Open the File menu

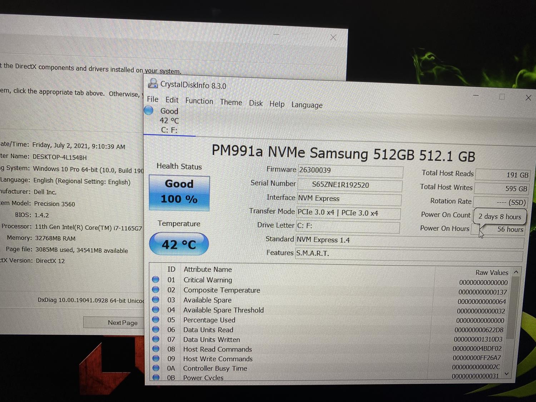pyautogui.click(x=153, y=99)
